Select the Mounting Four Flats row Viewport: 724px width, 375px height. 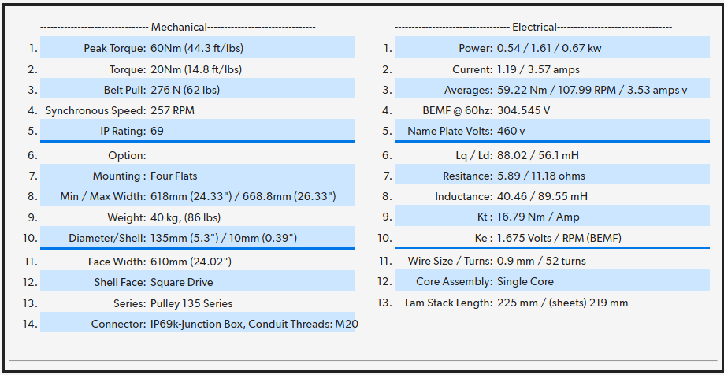coord(197,176)
